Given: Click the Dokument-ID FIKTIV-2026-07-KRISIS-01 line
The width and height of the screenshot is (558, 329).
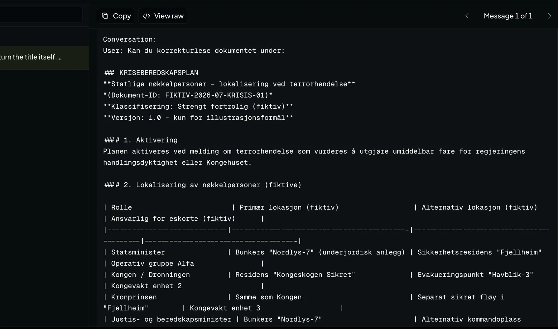Looking at the screenshot, I should tap(188, 95).
